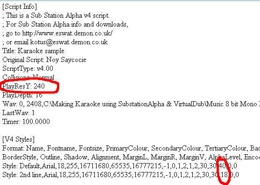Click the kotus@eswat.demon.co.uk email address

69,42
